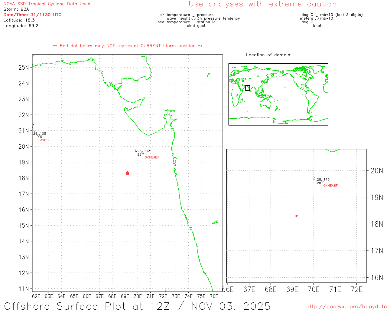Click the 62E longitude axis label
The image size is (387, 310).
click(36, 296)
